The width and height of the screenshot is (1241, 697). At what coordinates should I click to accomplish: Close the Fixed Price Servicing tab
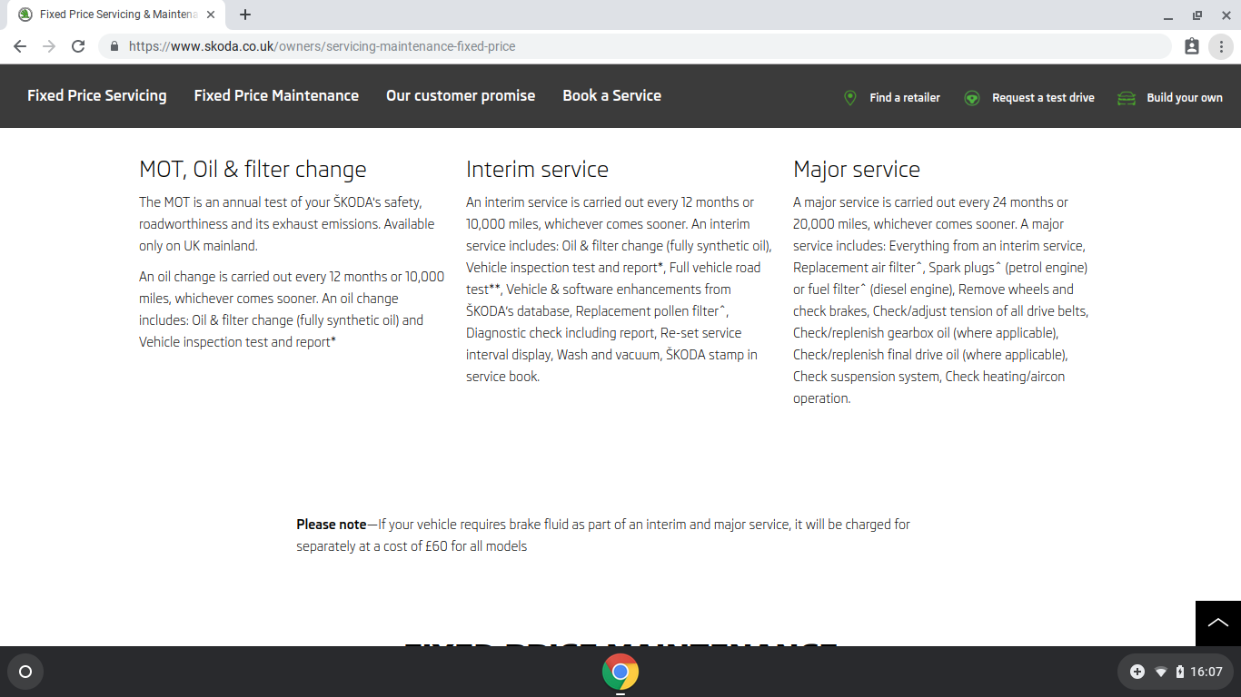coord(211,15)
